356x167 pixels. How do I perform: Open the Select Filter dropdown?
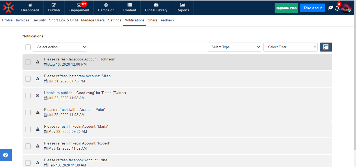point(290,47)
